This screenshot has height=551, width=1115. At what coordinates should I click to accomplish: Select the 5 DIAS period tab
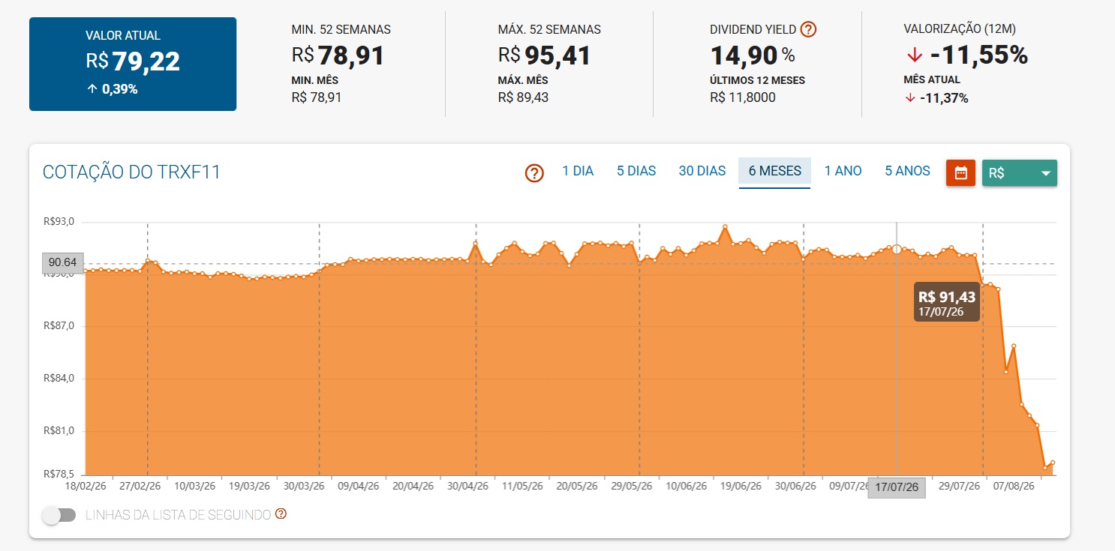(x=636, y=171)
